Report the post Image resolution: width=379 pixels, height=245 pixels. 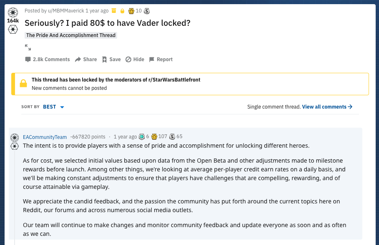click(x=161, y=59)
